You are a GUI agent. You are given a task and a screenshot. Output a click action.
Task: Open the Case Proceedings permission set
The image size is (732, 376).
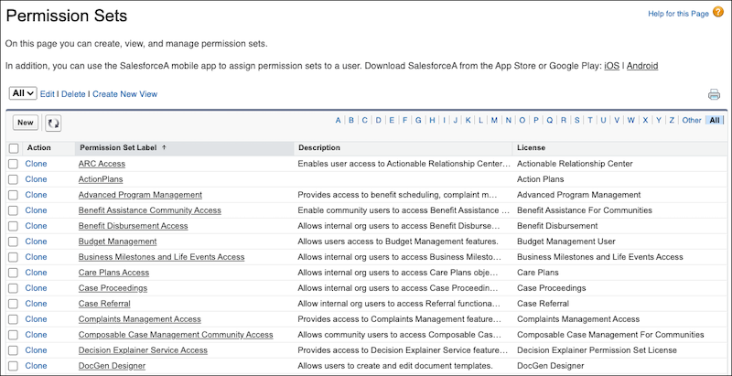click(113, 288)
